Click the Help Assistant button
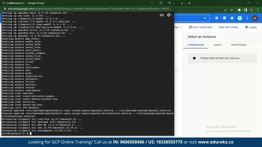 click(x=201, y=27)
